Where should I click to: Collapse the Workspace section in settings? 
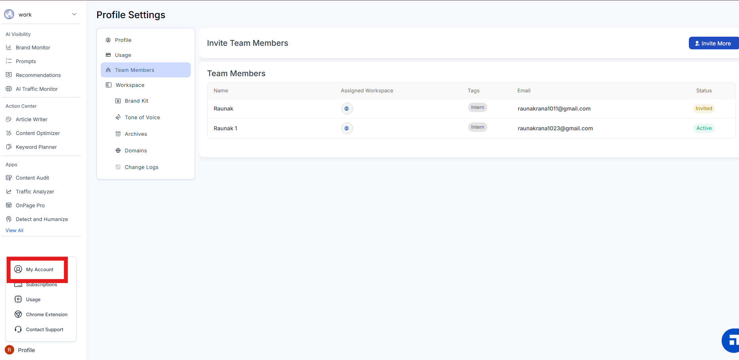point(130,85)
